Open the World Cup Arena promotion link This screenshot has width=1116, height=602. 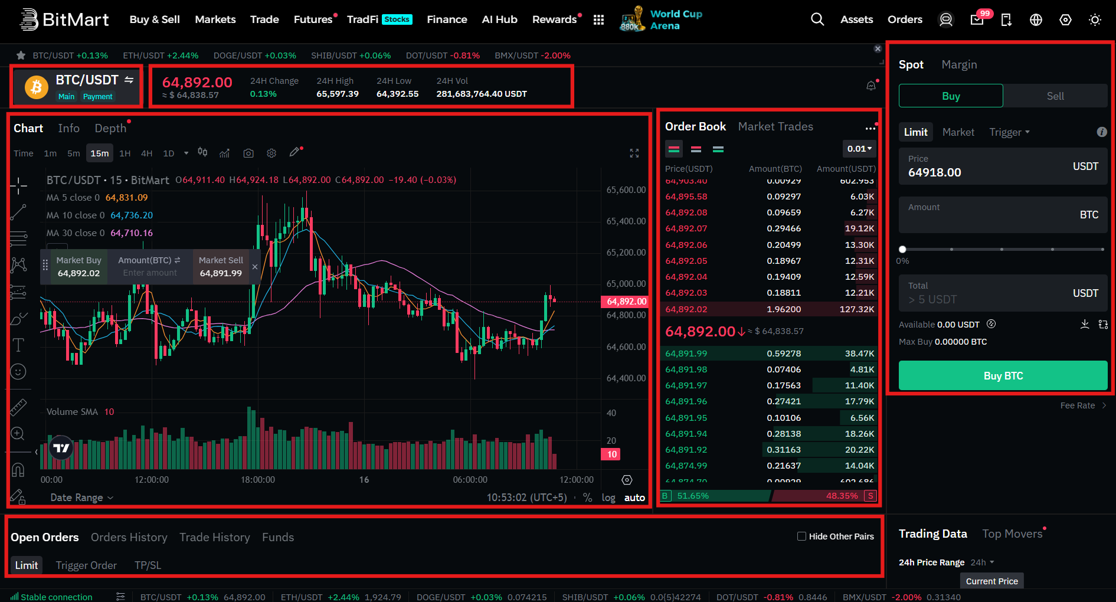coord(662,19)
